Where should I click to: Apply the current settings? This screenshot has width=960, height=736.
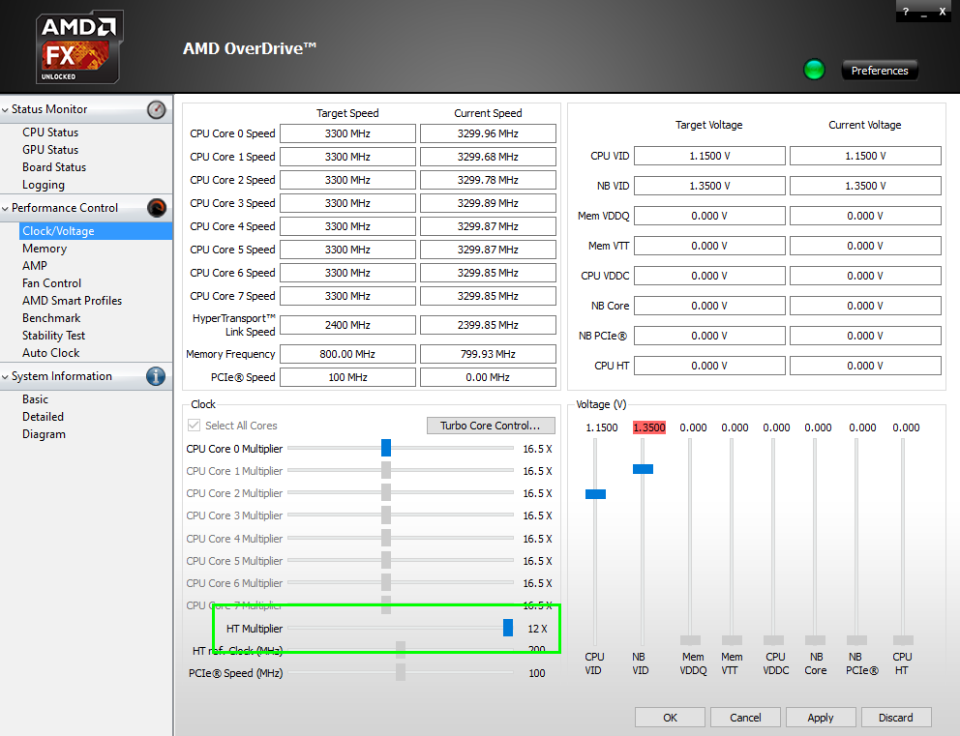pyautogui.click(x=821, y=718)
